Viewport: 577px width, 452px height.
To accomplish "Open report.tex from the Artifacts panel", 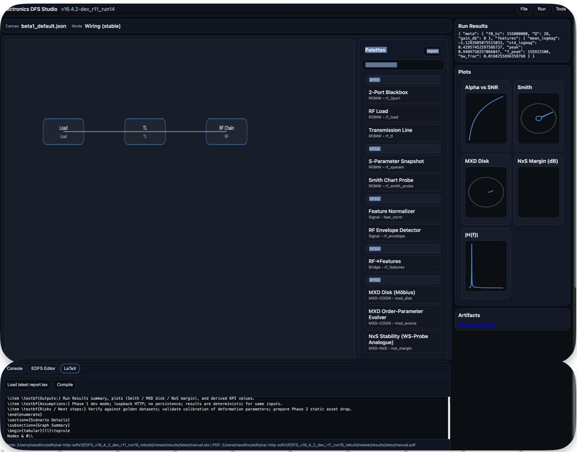I will coord(476,324).
